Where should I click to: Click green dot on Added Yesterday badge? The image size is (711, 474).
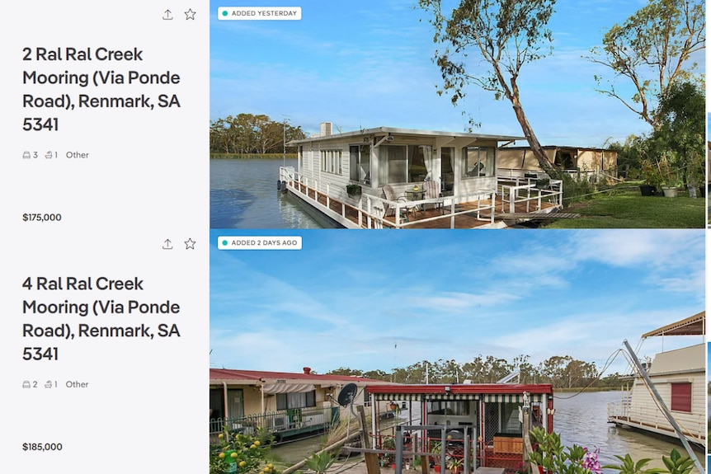(x=225, y=13)
